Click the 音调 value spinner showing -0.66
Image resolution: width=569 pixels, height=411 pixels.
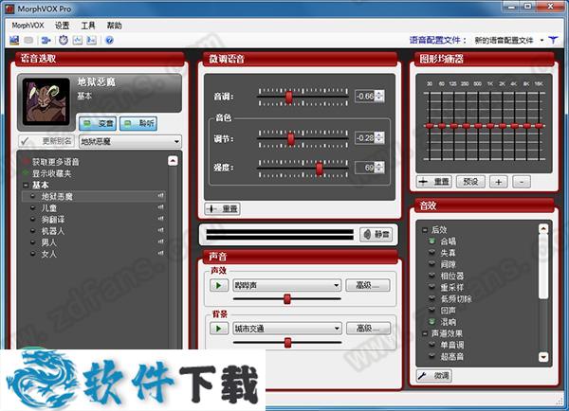click(x=370, y=96)
